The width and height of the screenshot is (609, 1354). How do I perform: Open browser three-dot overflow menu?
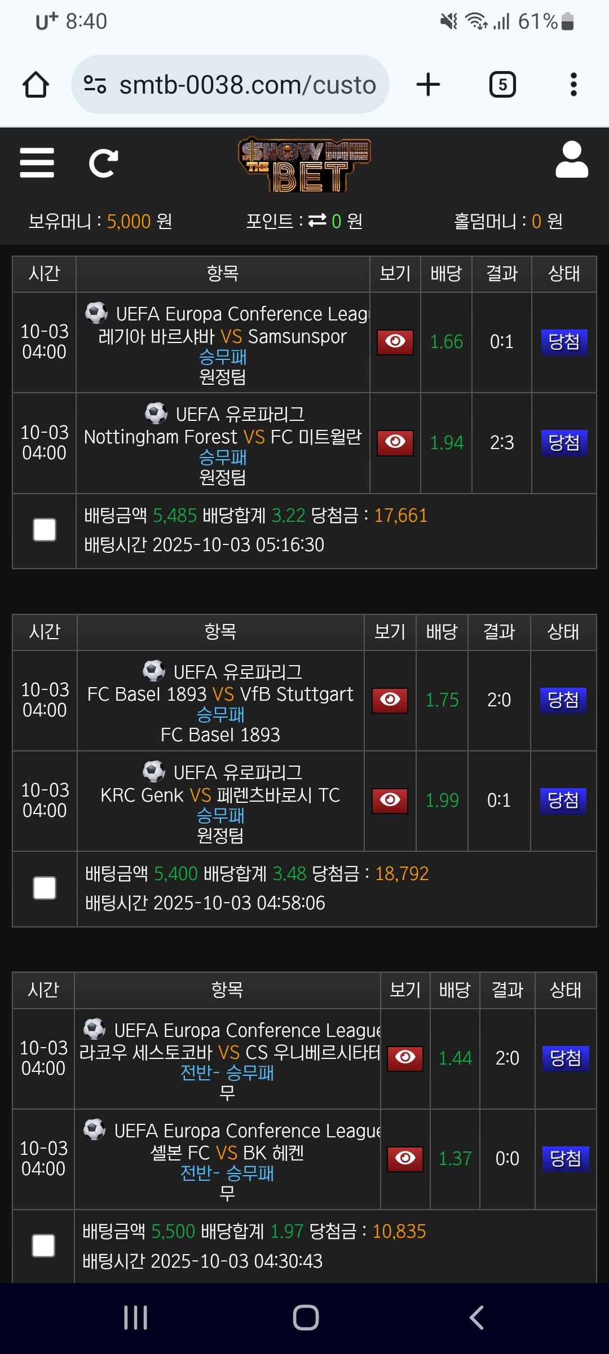point(573,85)
